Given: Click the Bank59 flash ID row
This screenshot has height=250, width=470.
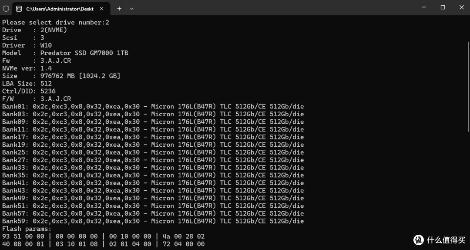Looking at the screenshot, I should point(153,221).
